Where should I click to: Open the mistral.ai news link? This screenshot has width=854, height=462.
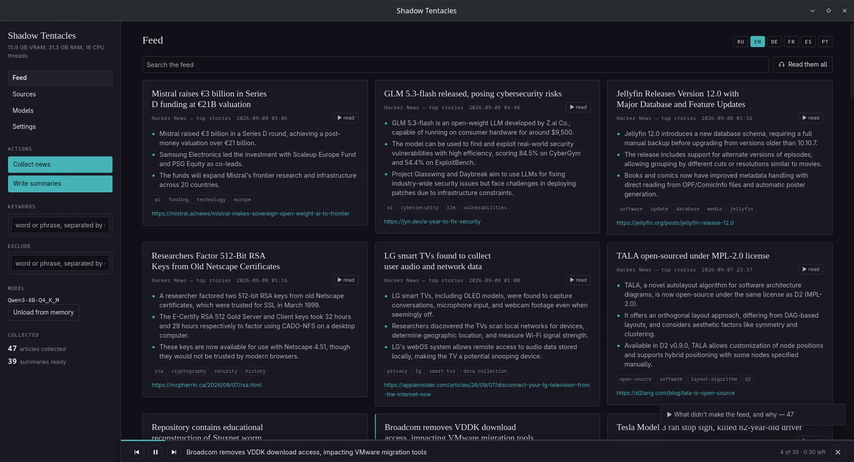coord(250,214)
